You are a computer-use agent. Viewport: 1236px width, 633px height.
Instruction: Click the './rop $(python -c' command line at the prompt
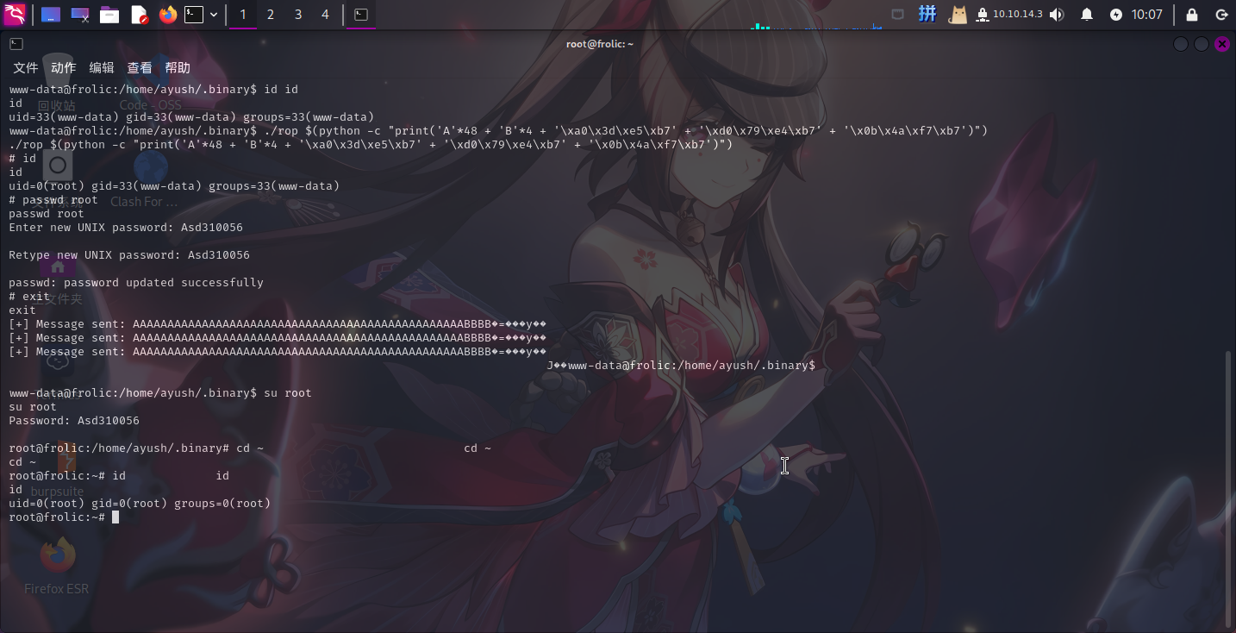click(x=498, y=131)
